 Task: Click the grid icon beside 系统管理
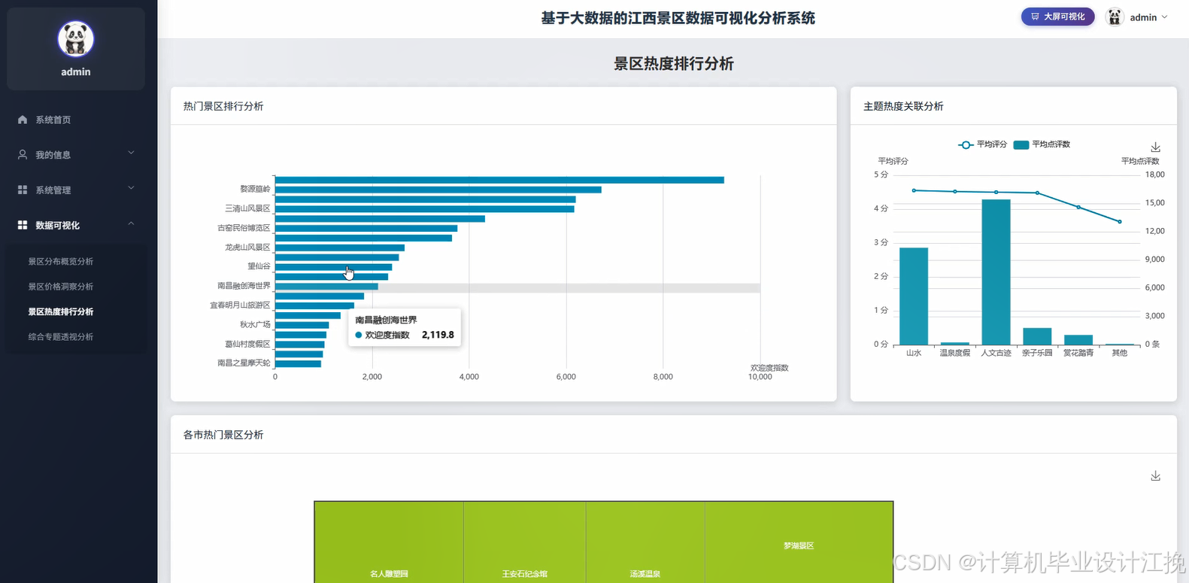(23, 190)
